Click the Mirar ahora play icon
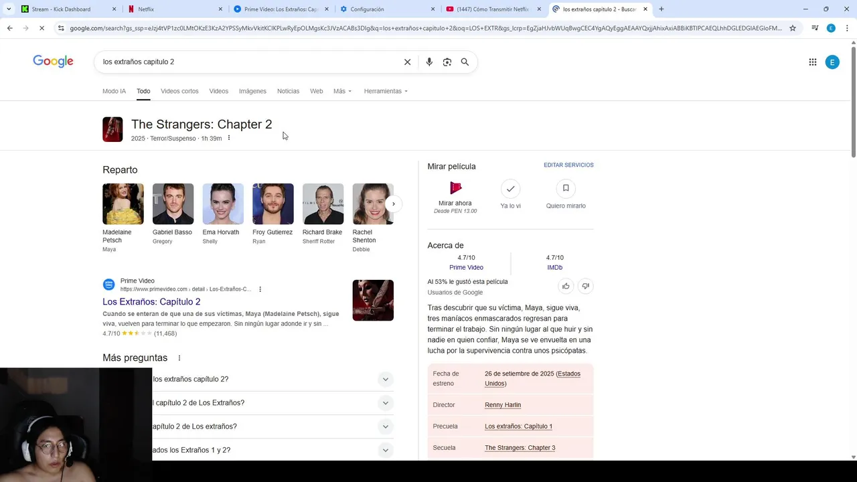The width and height of the screenshot is (857, 482). coord(455,188)
